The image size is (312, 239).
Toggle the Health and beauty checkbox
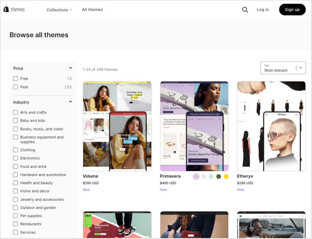tap(15, 183)
